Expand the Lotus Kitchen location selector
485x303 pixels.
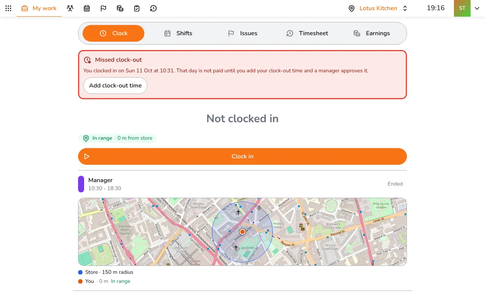(378, 8)
